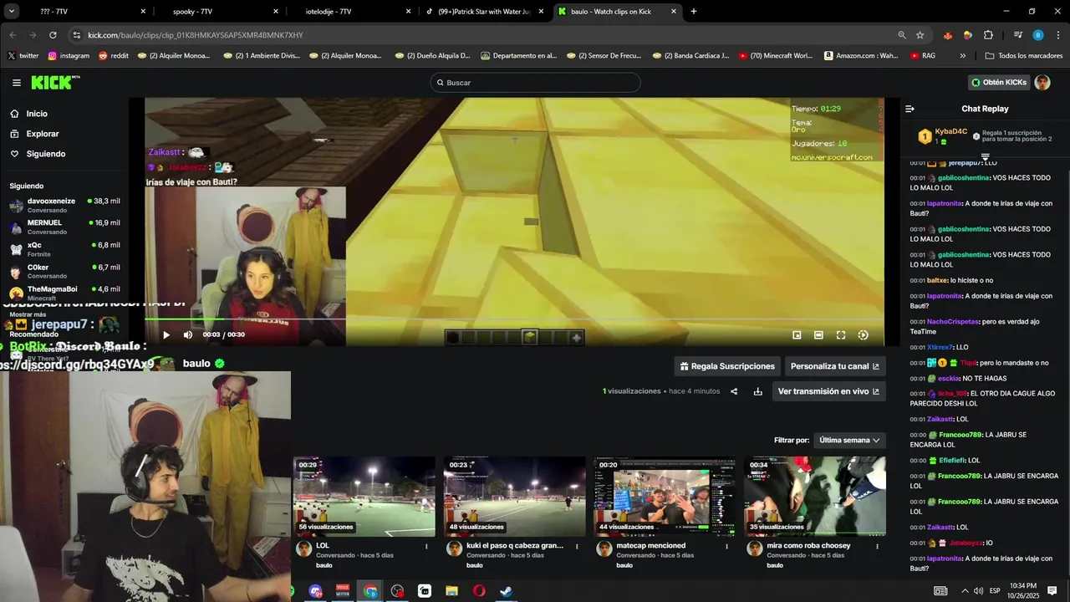Open Siguiendo in the sidebar
The width and height of the screenshot is (1070, 602).
click(x=45, y=154)
